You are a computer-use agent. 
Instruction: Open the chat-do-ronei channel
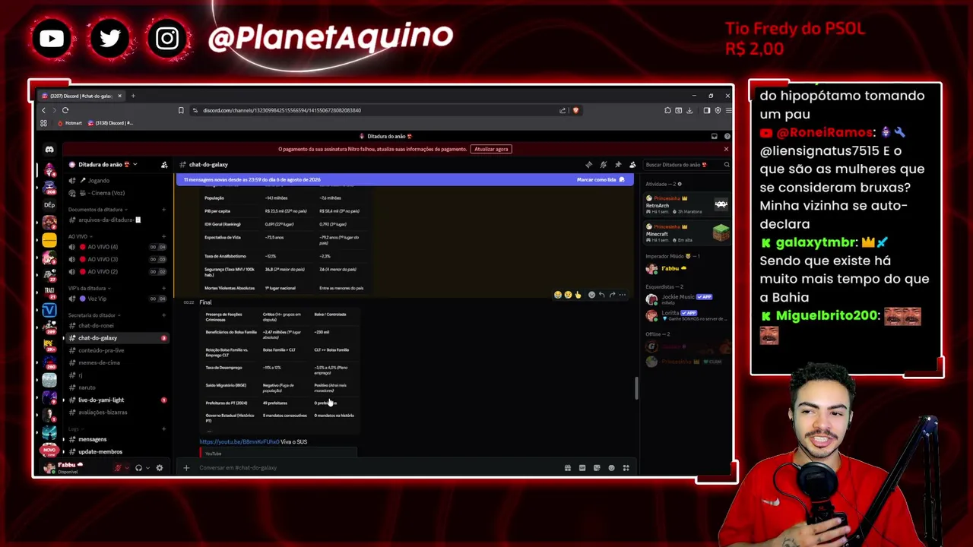pos(117,326)
